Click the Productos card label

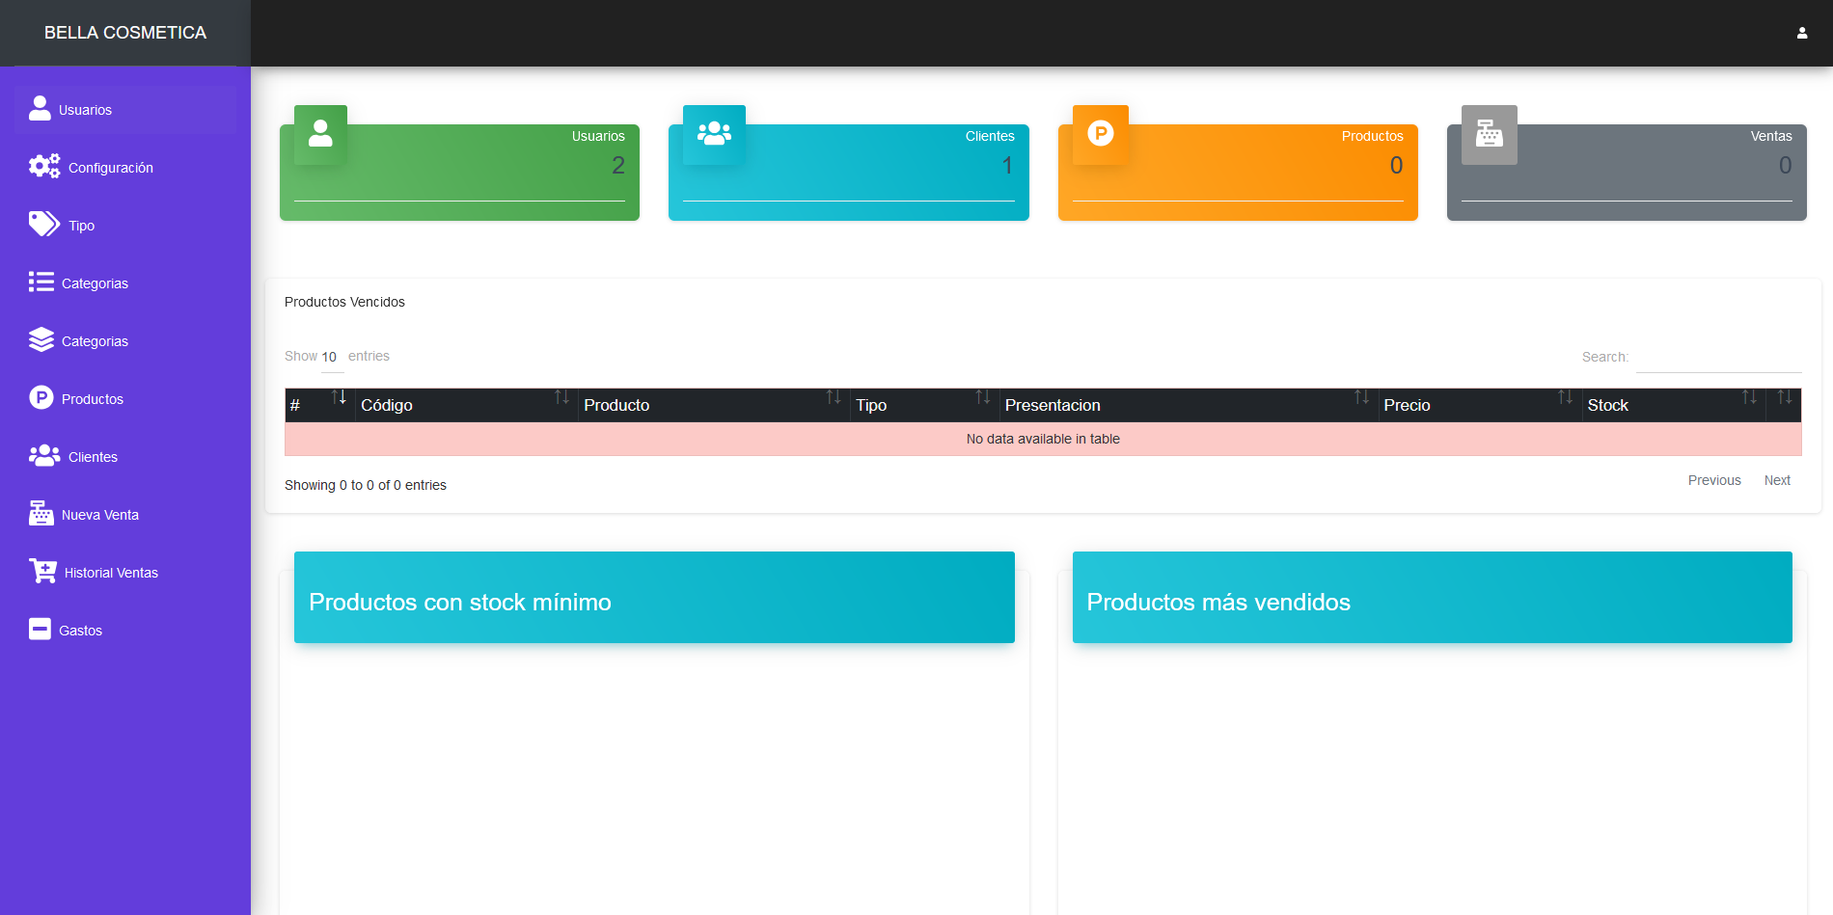(x=1372, y=136)
